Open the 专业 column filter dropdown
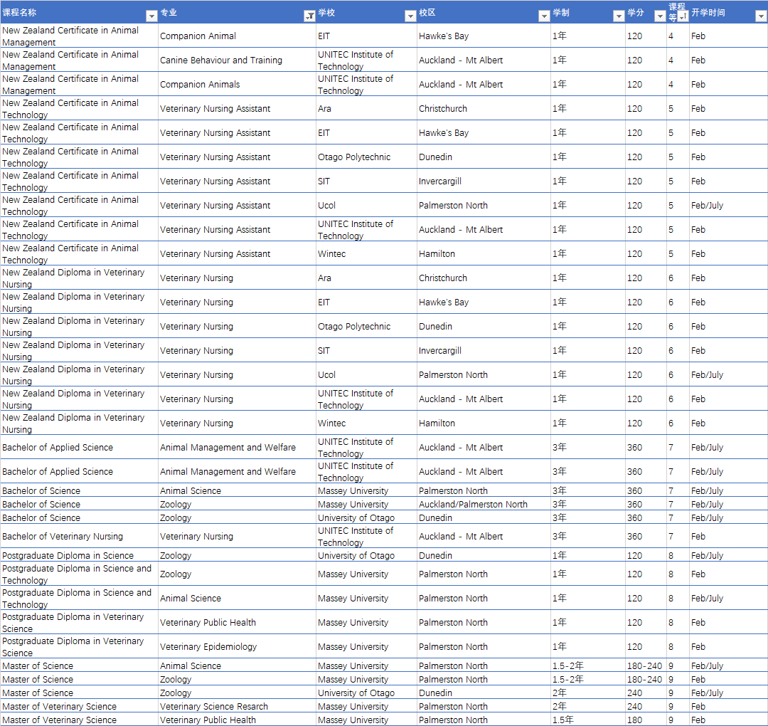The width and height of the screenshot is (768, 726). click(309, 16)
